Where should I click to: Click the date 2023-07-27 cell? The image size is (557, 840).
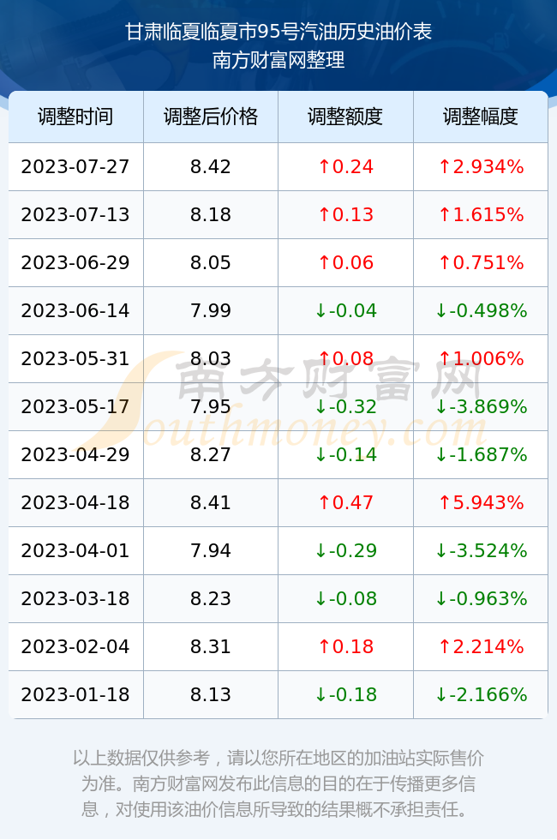tap(75, 166)
